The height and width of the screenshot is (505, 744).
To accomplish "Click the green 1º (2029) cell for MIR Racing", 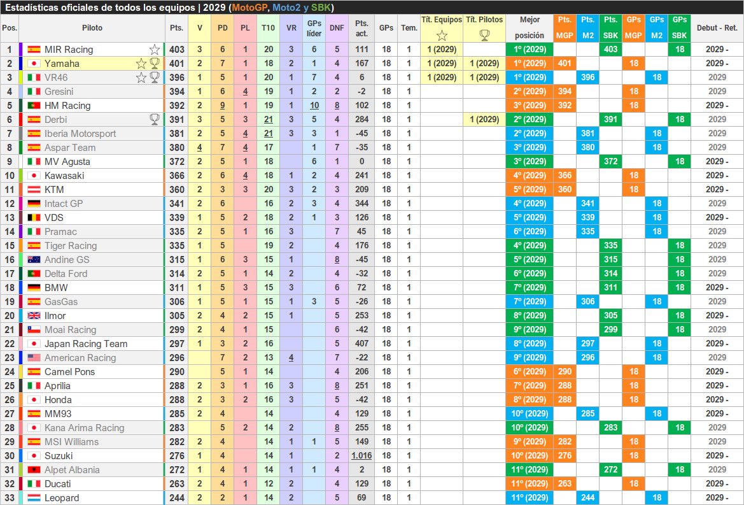I will tap(530, 50).
